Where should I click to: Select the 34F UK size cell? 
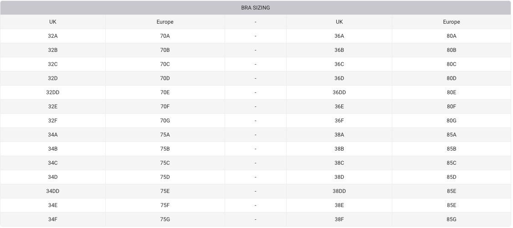tap(53, 219)
